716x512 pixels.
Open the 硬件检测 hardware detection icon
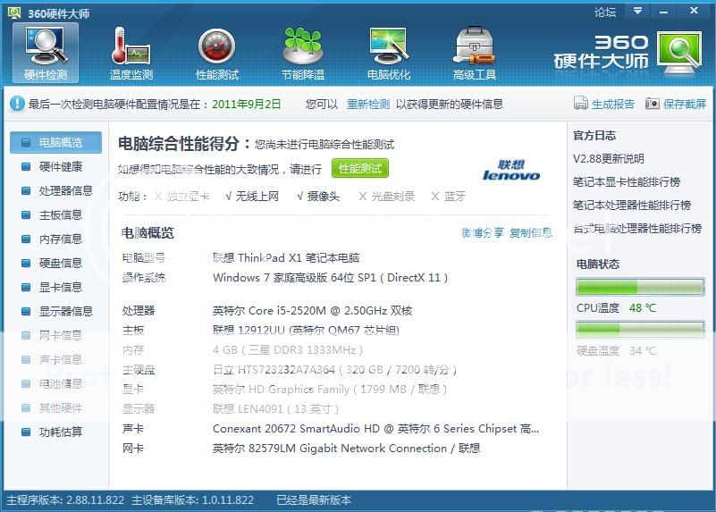pyautogui.click(x=46, y=53)
